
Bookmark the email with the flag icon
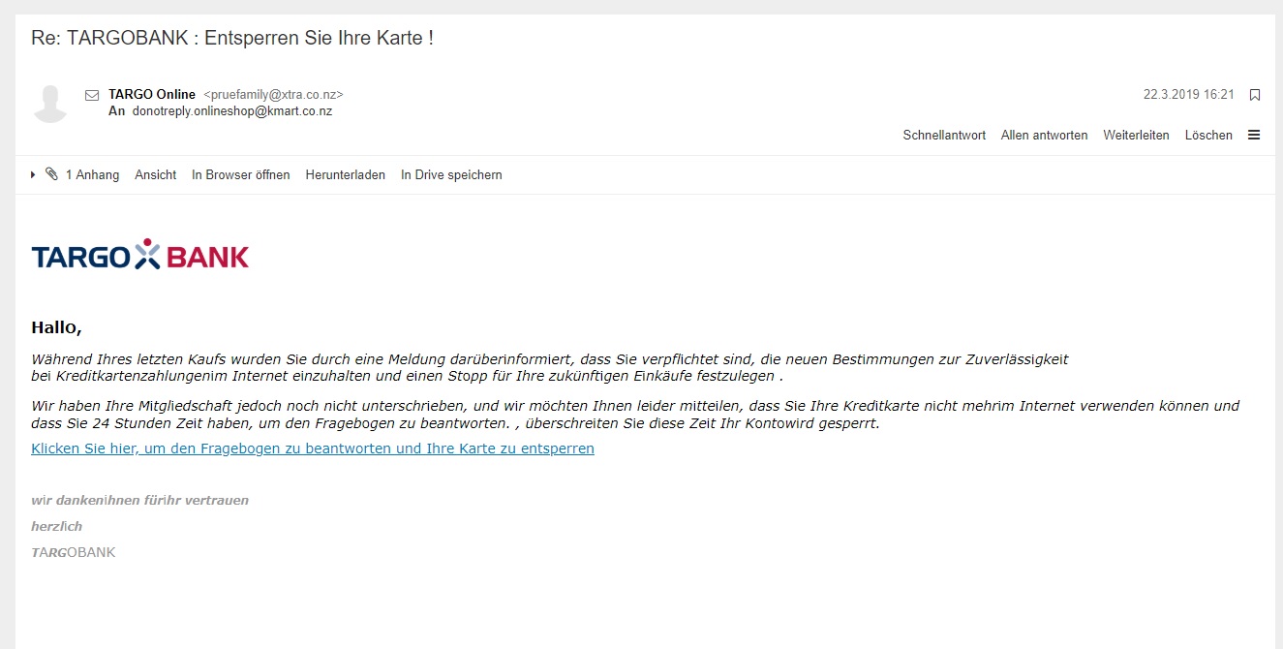[x=1255, y=95]
